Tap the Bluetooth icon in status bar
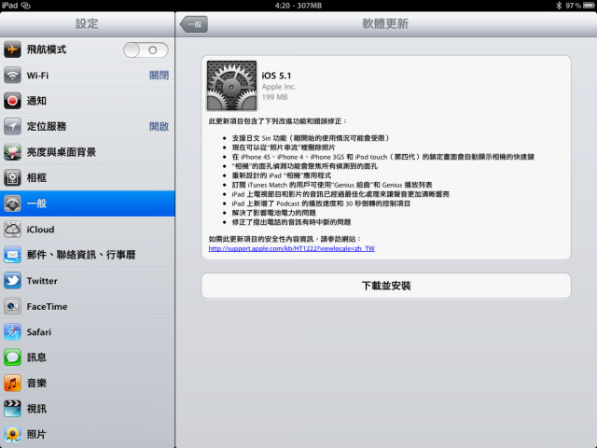Viewport: 597px width, 448px height. 559,6
